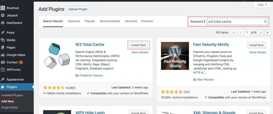273x114 pixels.
Task: Click the Appearance paintbrush icon
Action: (x=3, y=79)
